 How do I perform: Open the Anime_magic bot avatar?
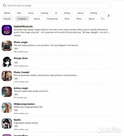[7, 92]
